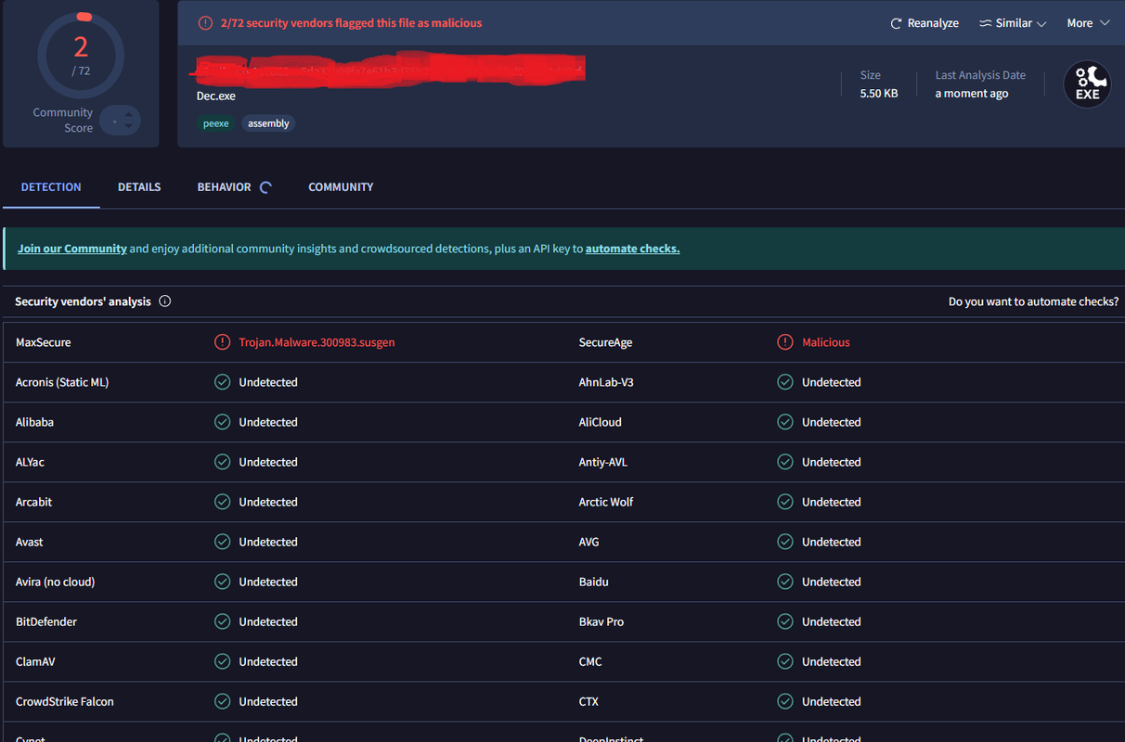Click the MaxSecure vendor name
This screenshot has height=742, width=1125.
point(44,342)
